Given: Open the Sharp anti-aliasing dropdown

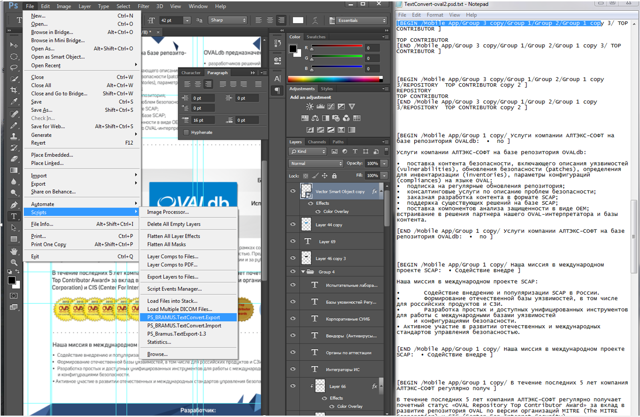Looking at the screenshot, I should tap(228, 20).
